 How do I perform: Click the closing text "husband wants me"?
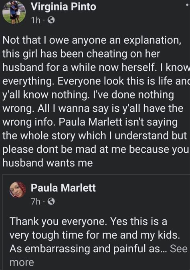tap(48, 163)
